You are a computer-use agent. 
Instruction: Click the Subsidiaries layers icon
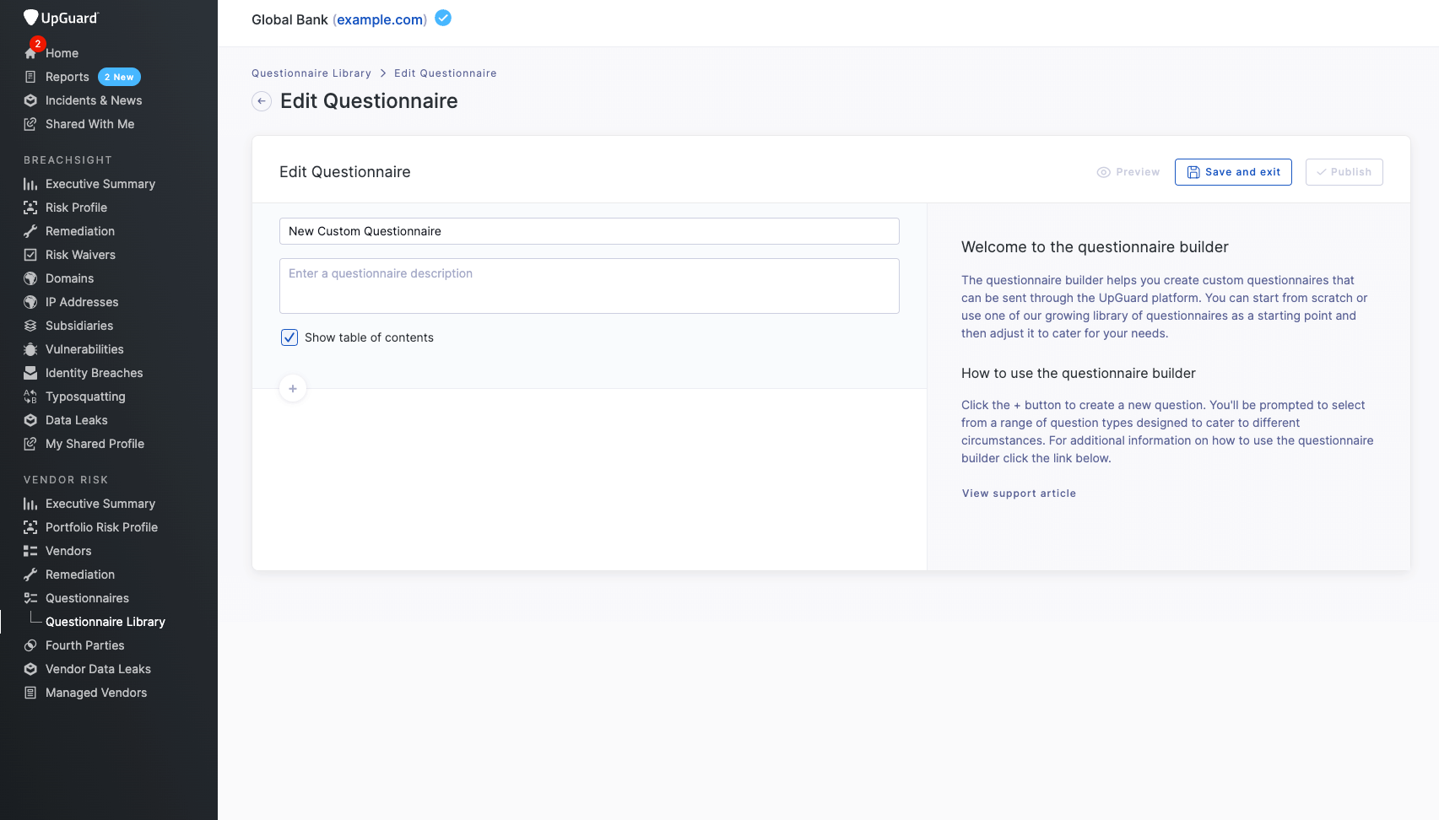click(30, 326)
